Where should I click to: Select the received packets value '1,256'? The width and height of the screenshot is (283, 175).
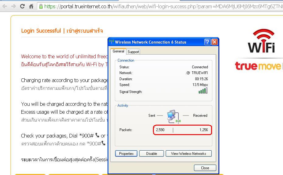tap(203, 130)
